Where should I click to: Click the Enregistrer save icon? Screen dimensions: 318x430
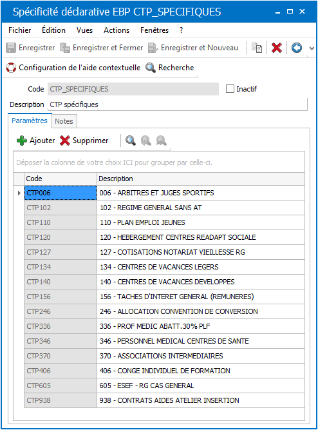tap(11, 48)
